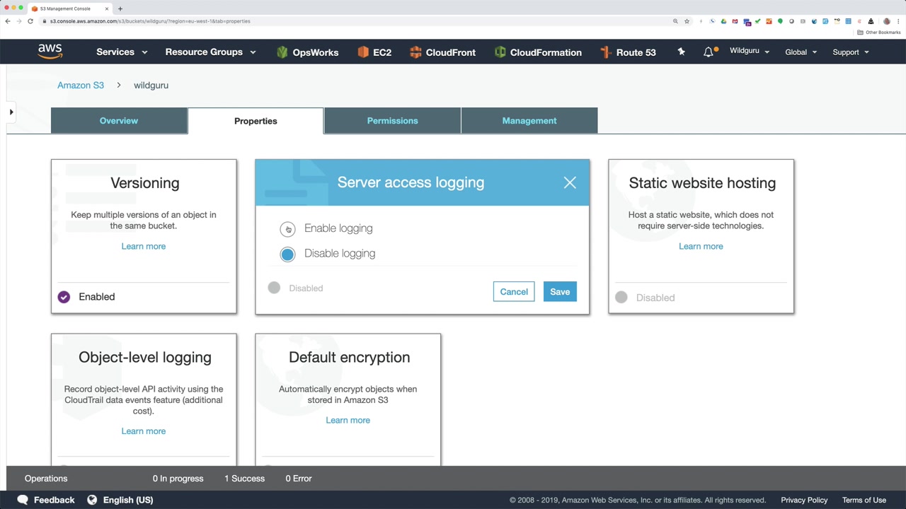This screenshot has width=906, height=509.
Task: Select the Disable logging radio button
Action: click(x=287, y=254)
